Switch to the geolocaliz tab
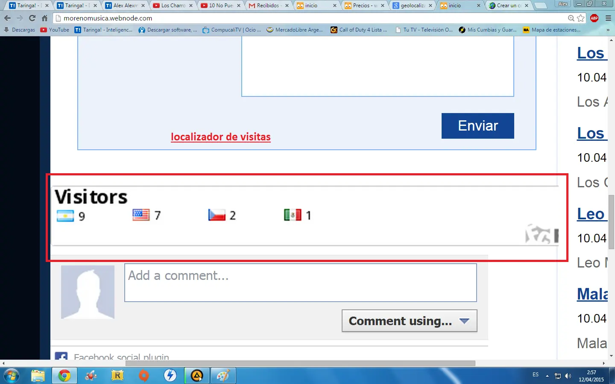The height and width of the screenshot is (384, 615). tap(412, 6)
